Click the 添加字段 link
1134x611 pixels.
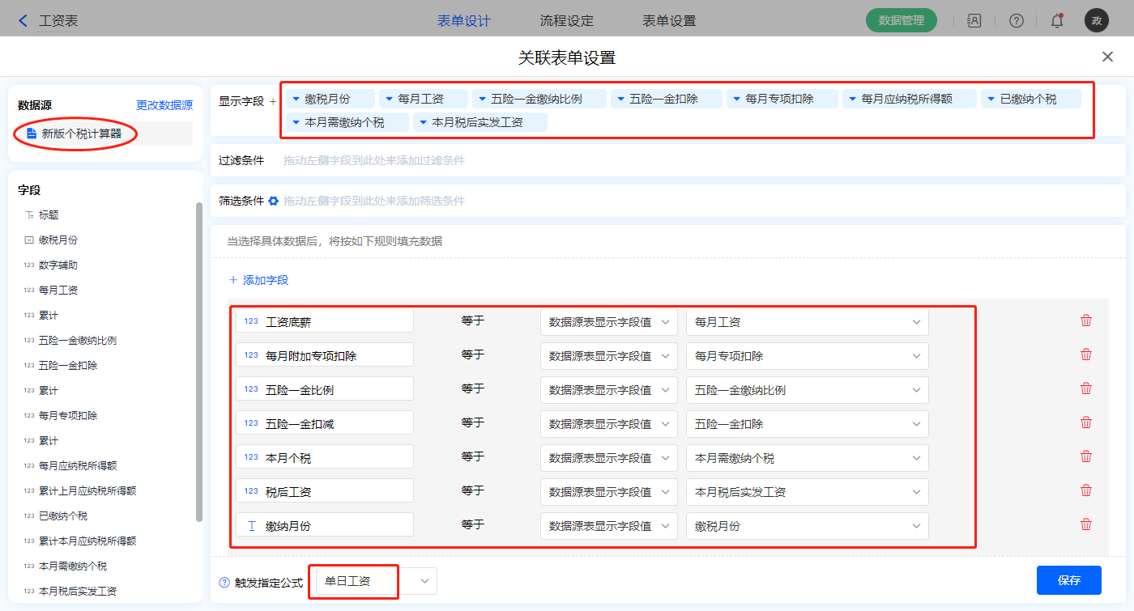click(x=259, y=280)
